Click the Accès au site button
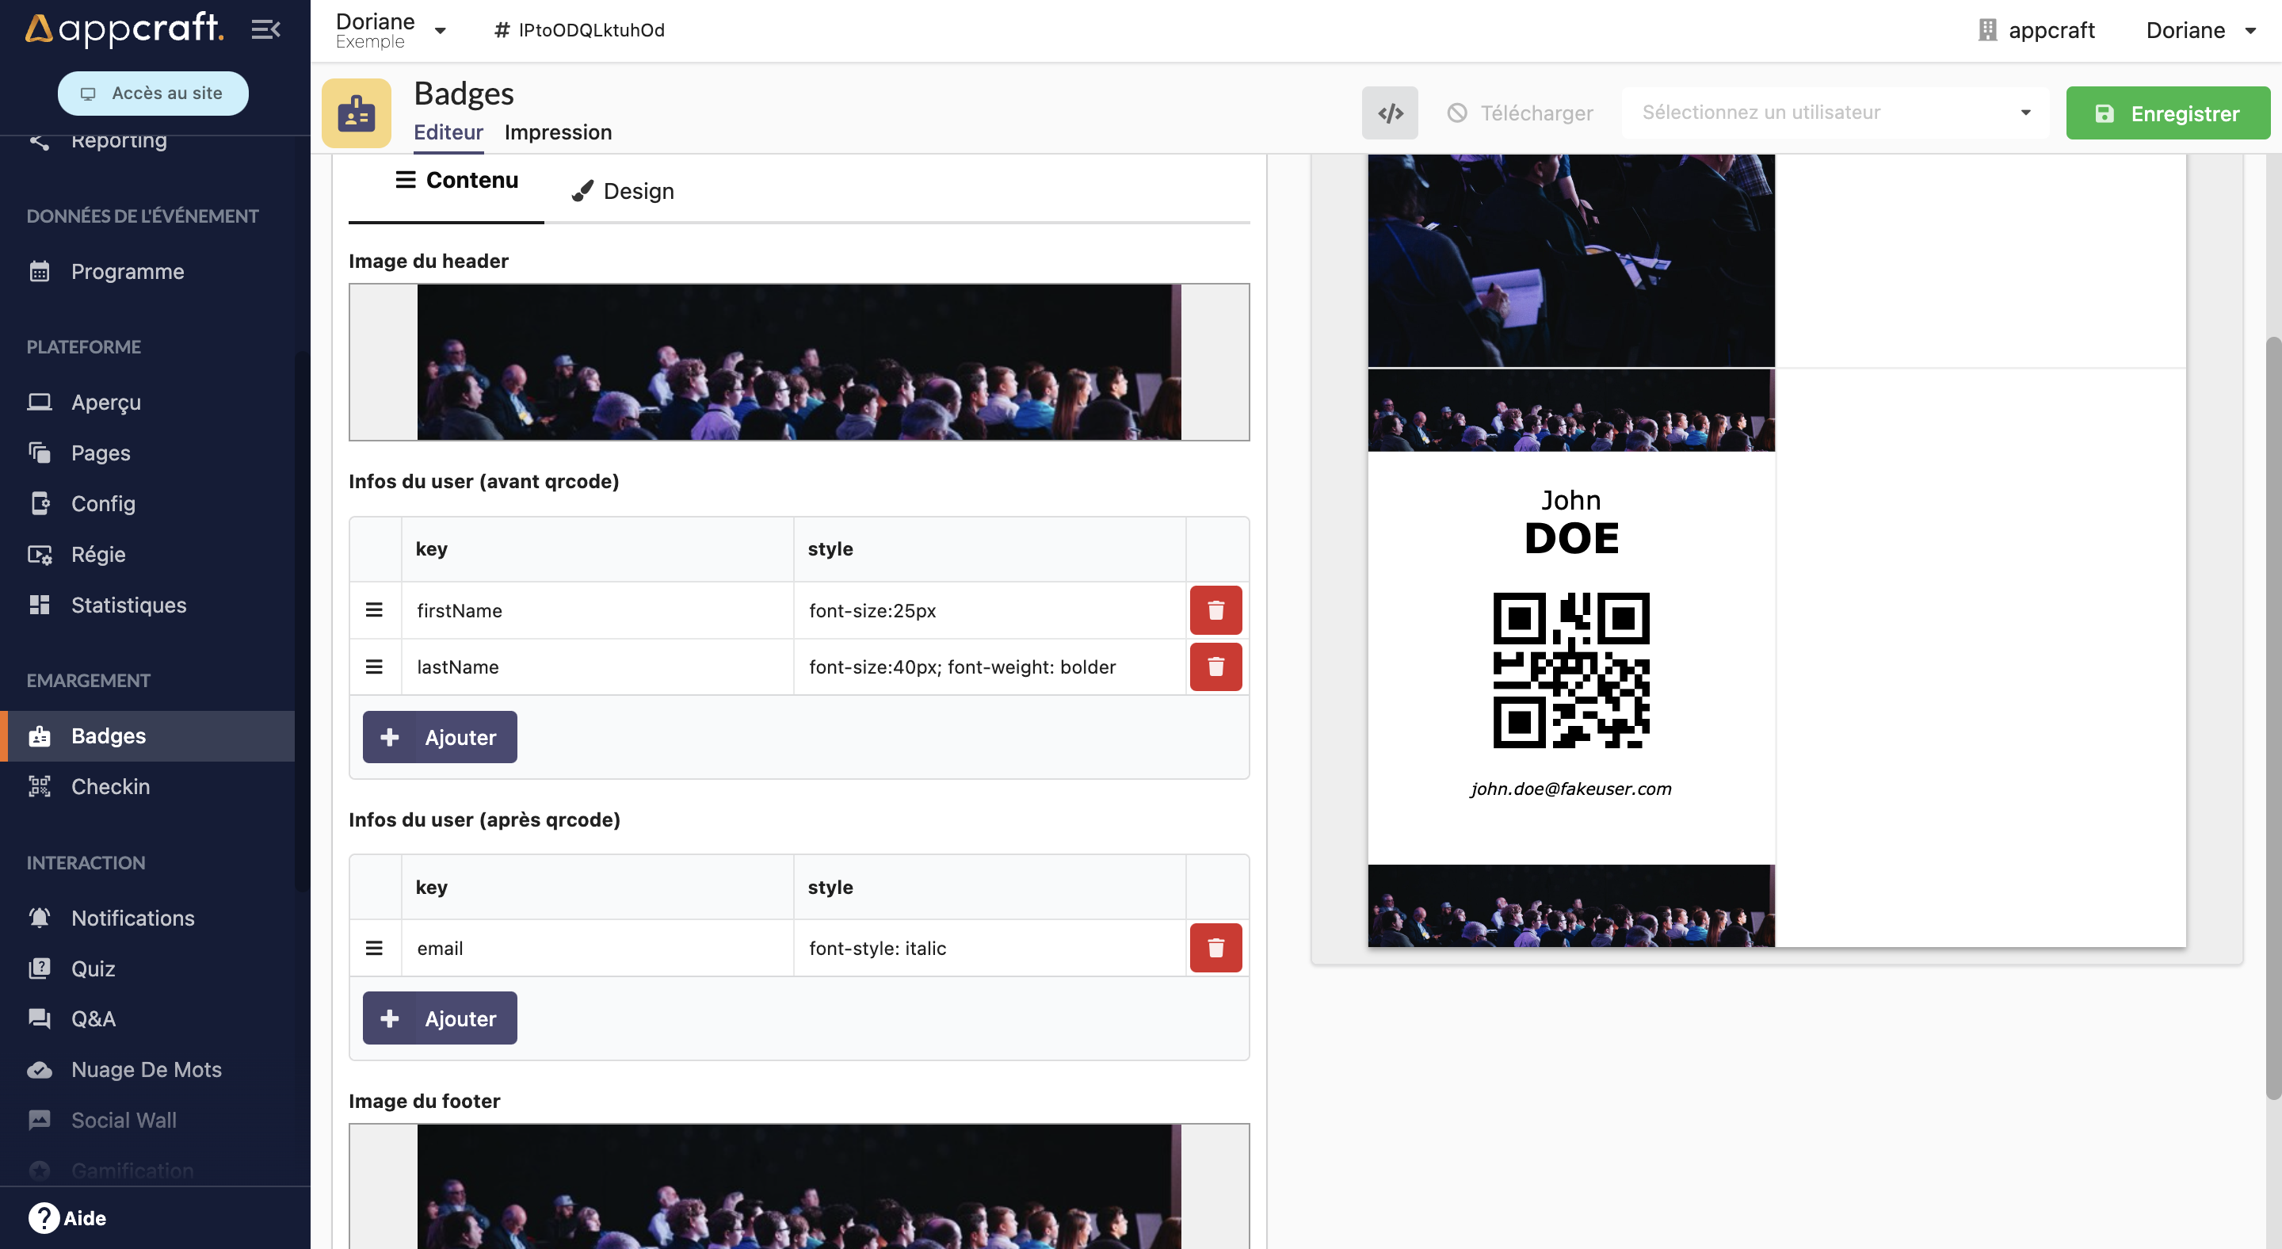The height and width of the screenshot is (1249, 2282). point(153,93)
